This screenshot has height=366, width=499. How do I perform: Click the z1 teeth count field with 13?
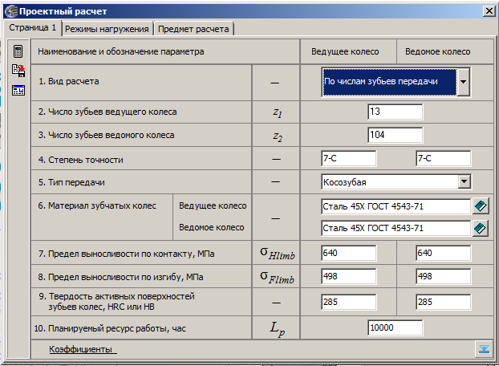click(395, 112)
